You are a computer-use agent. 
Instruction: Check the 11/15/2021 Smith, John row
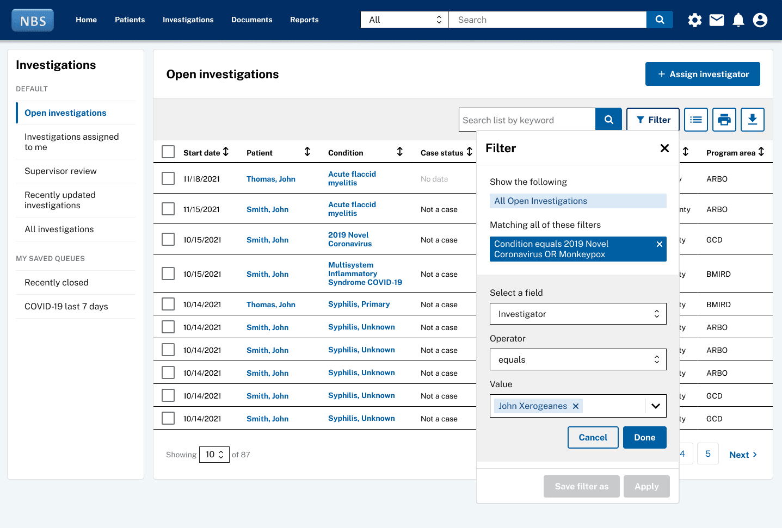[x=168, y=209]
